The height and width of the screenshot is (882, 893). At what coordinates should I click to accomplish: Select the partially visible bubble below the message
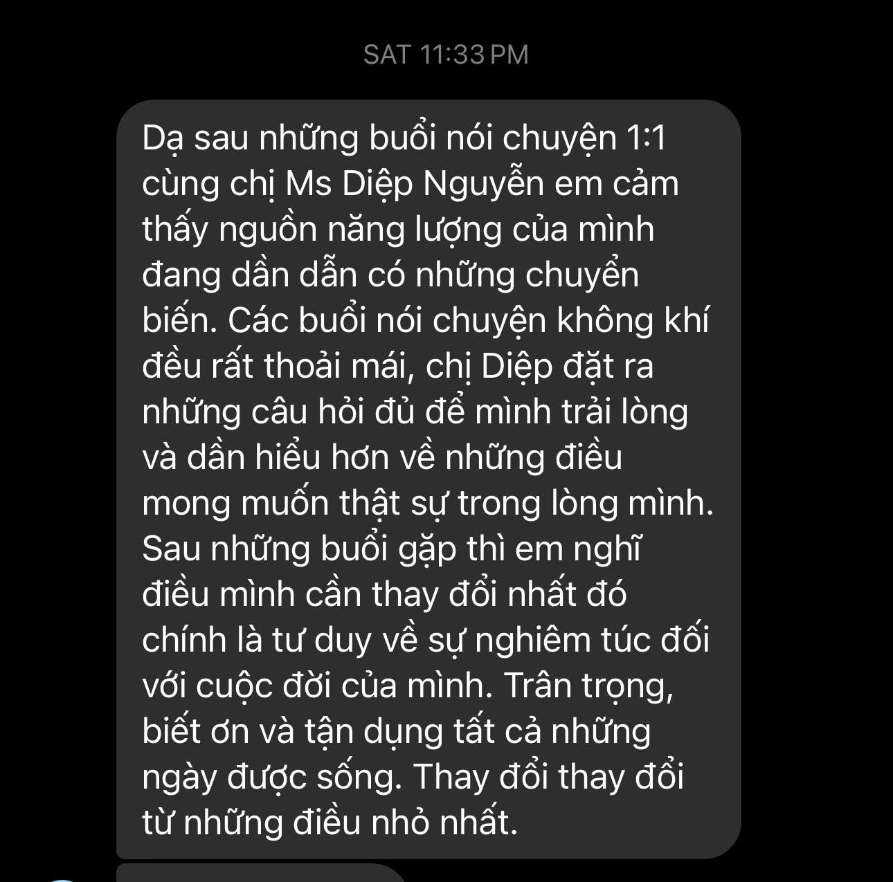pyautogui.click(x=262, y=873)
